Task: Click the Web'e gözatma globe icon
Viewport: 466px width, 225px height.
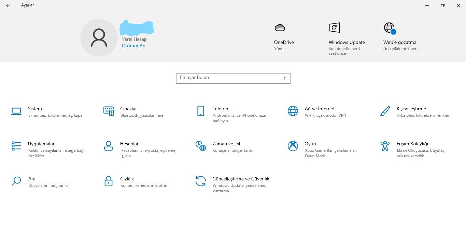Action: (x=390, y=28)
